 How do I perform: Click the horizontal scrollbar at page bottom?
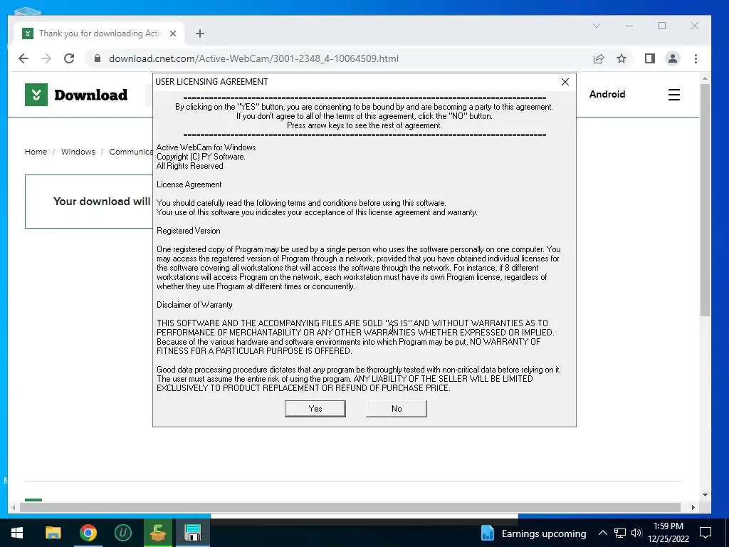click(x=350, y=507)
